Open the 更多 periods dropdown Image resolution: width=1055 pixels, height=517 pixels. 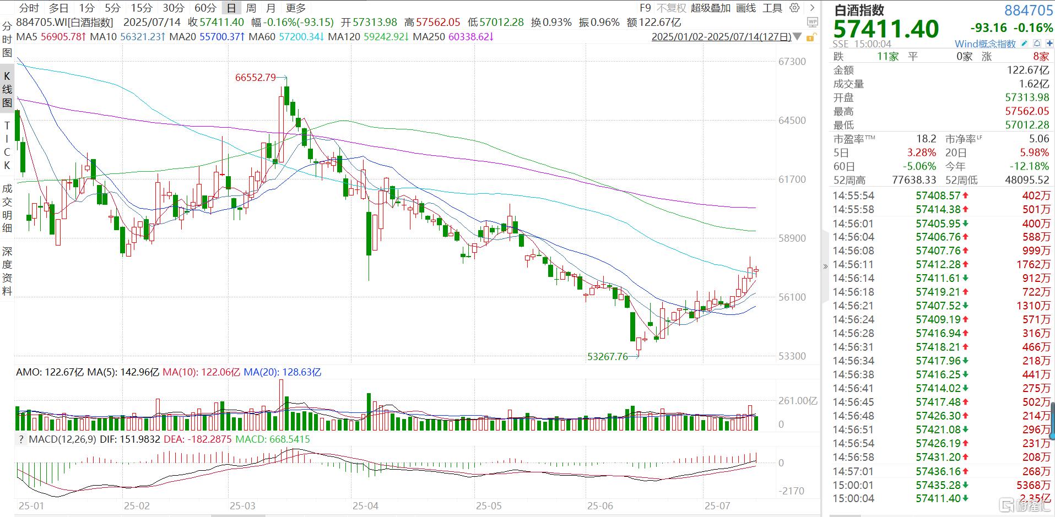pyautogui.click(x=296, y=8)
